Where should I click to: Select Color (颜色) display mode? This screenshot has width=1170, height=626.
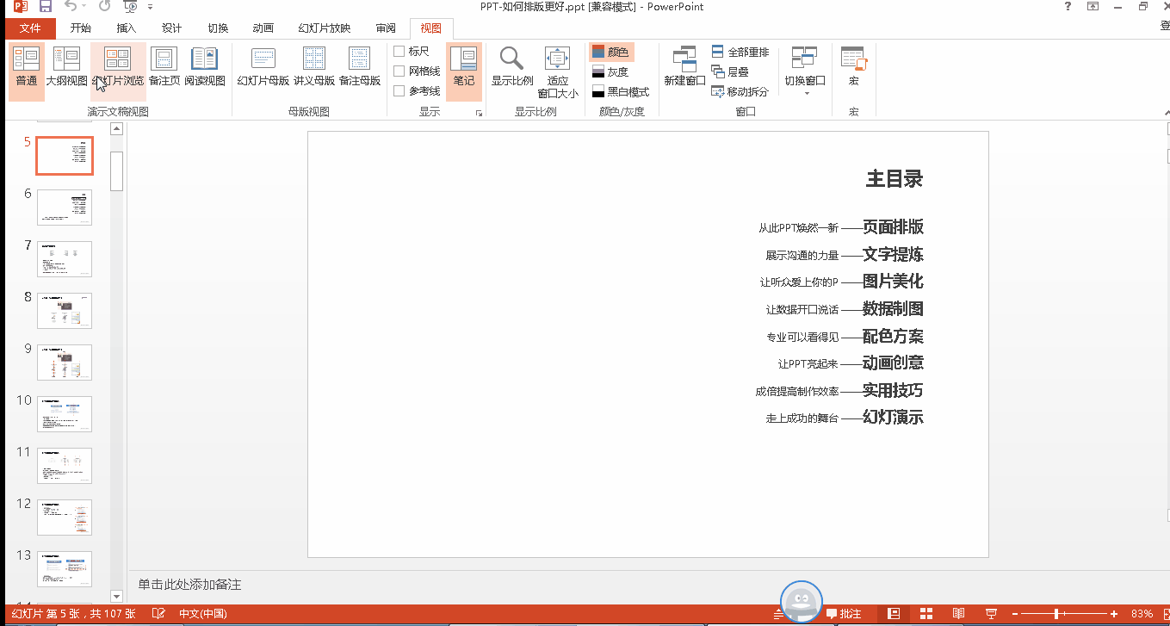tap(612, 52)
